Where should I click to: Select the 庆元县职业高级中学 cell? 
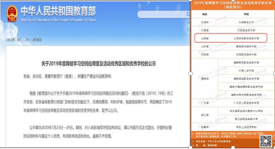[246, 119]
